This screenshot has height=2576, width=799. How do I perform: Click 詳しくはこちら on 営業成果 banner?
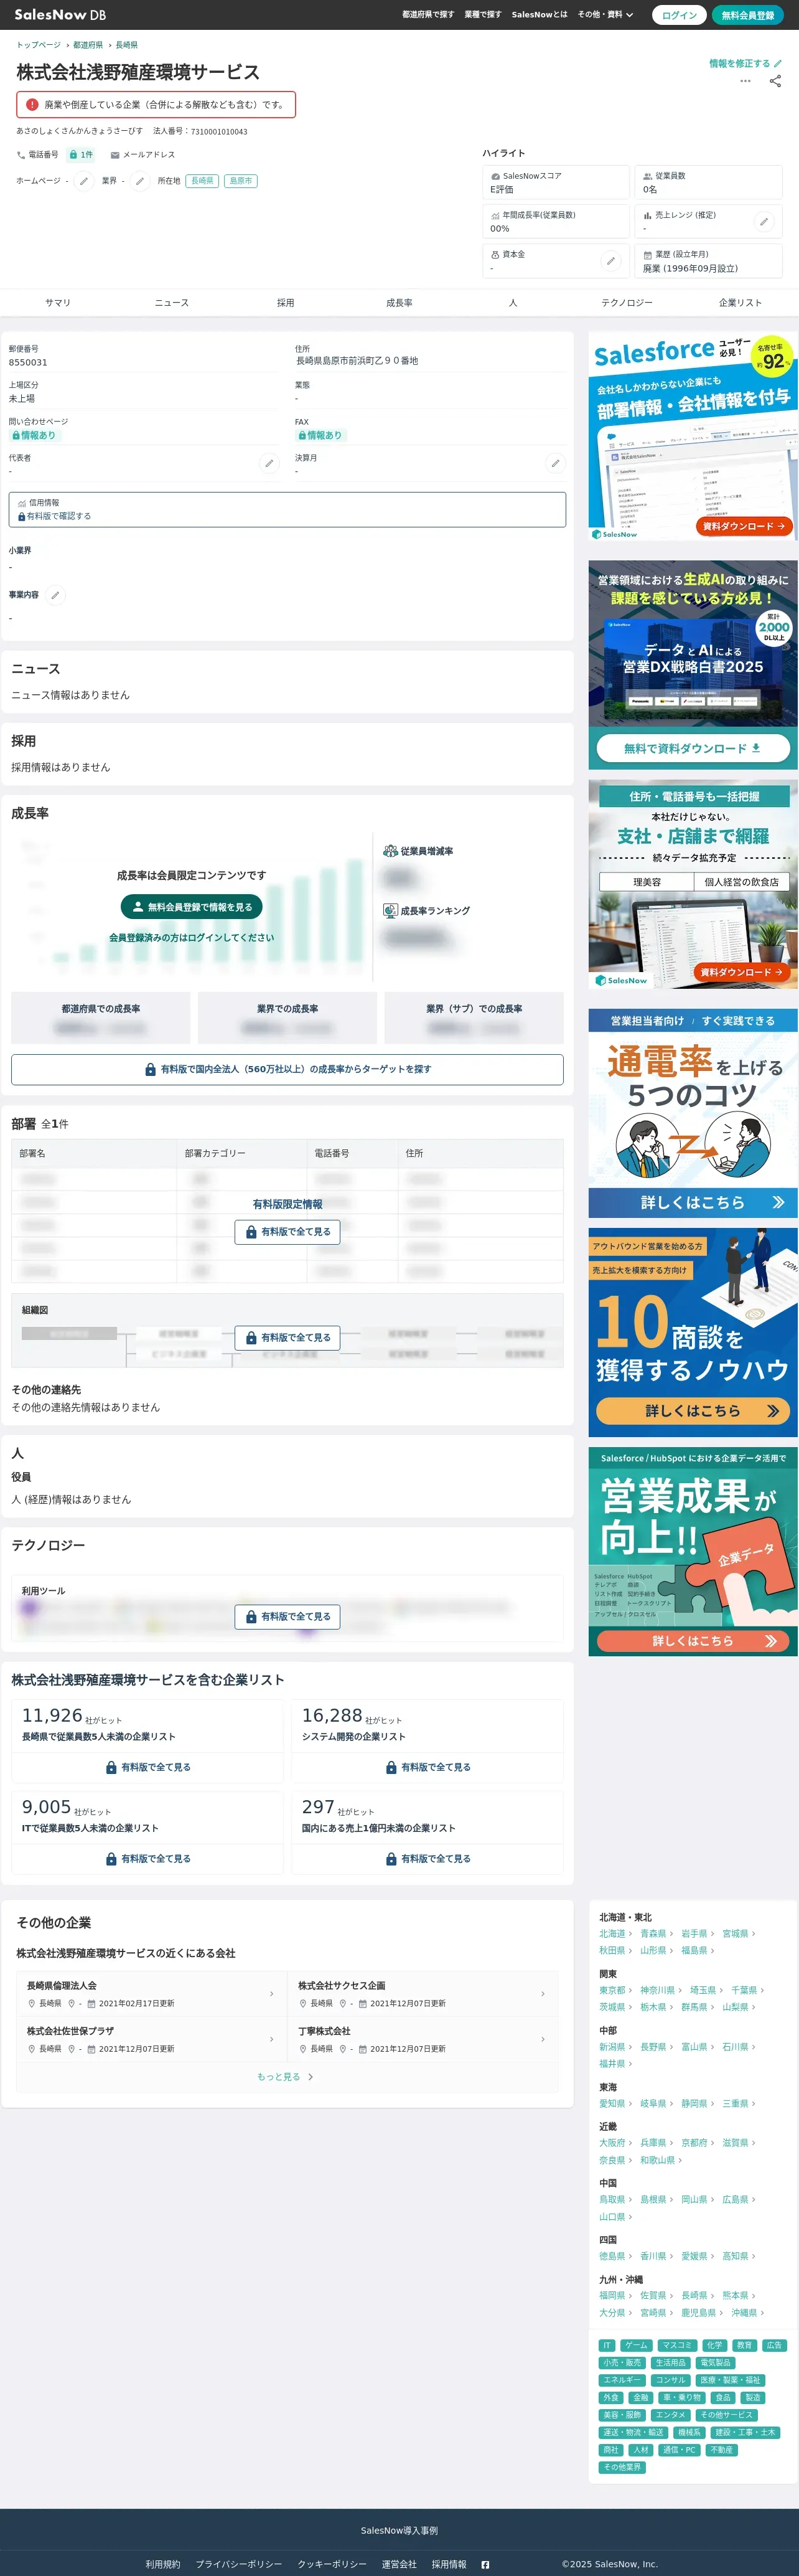[x=693, y=1641]
